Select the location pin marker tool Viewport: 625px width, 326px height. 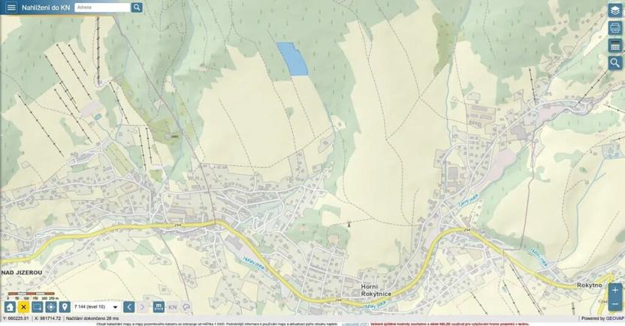tap(65, 307)
